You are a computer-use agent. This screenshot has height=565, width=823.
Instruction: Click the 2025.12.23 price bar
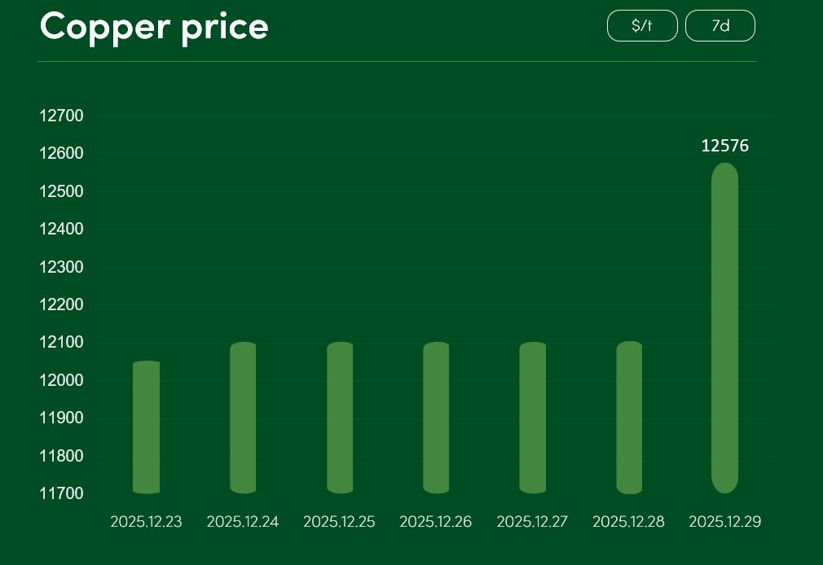(146, 427)
